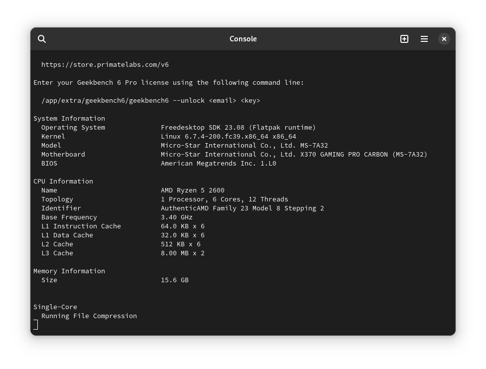The height and width of the screenshot is (369, 486).
Task: Click the Running File Compression line
Action: 89,316
